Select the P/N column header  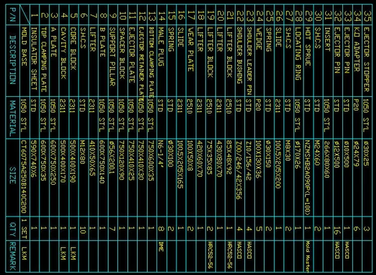[x=13, y=15]
